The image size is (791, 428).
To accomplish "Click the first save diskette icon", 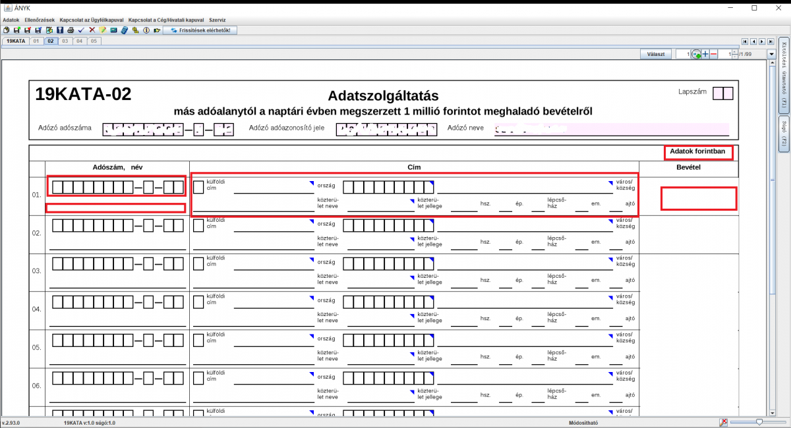I will point(17,30).
